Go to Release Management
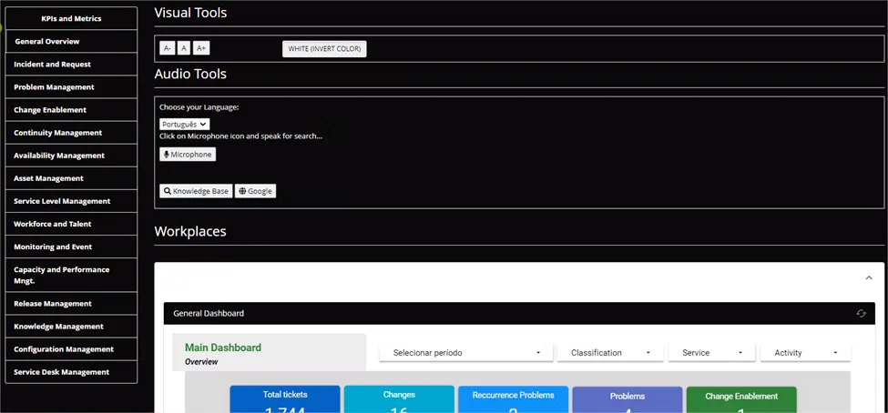The image size is (888, 413). tap(71, 304)
